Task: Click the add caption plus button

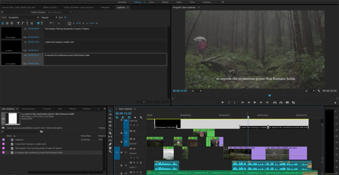Action: (x=144, y=102)
